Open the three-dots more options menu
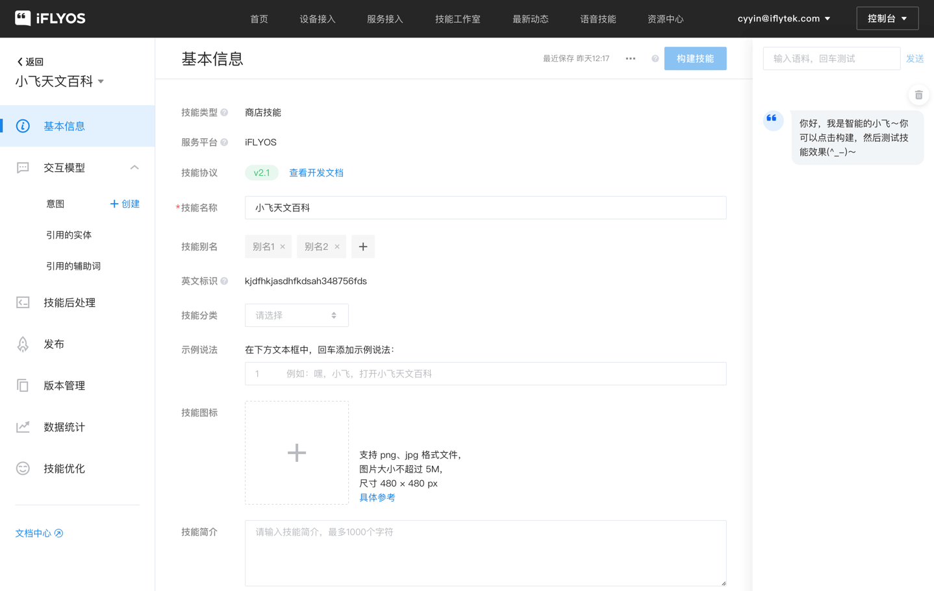The image size is (934, 591). click(x=631, y=58)
